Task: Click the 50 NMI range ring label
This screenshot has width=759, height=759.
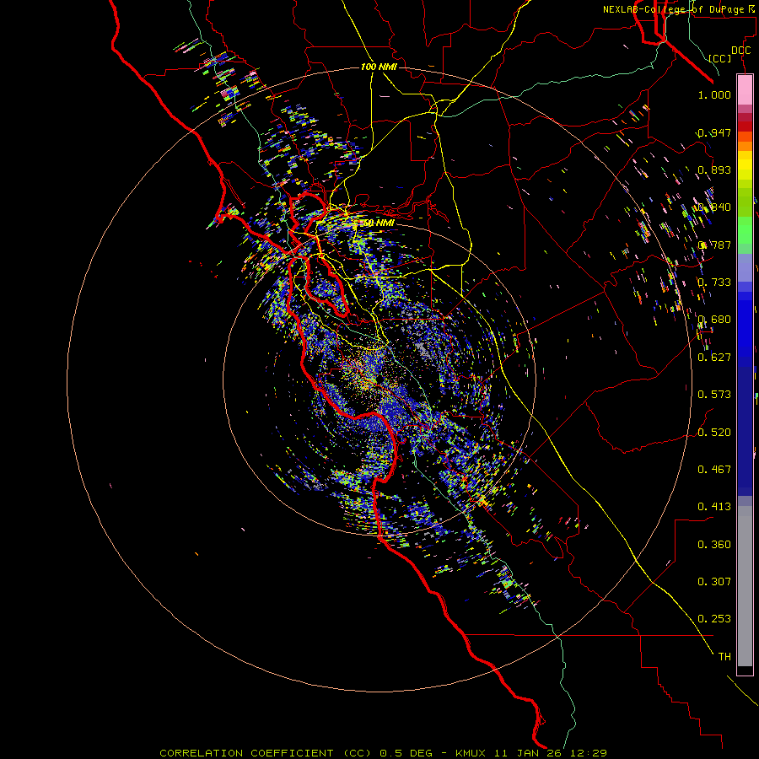Action: point(379,223)
